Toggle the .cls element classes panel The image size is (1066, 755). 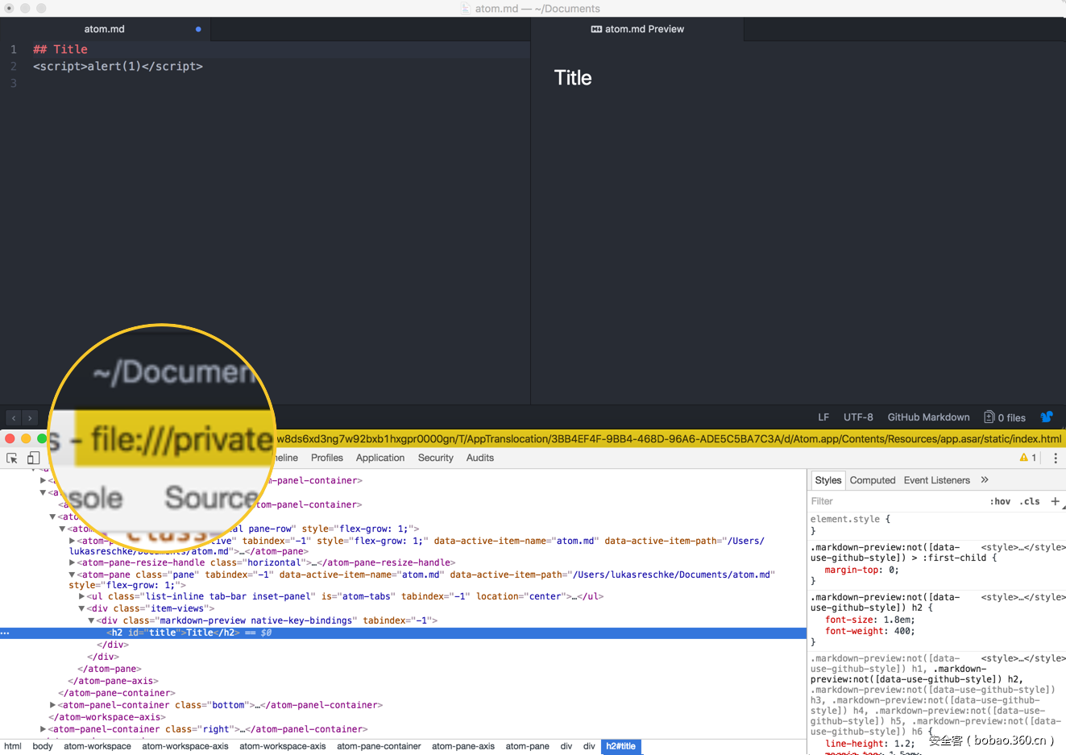(x=1030, y=501)
